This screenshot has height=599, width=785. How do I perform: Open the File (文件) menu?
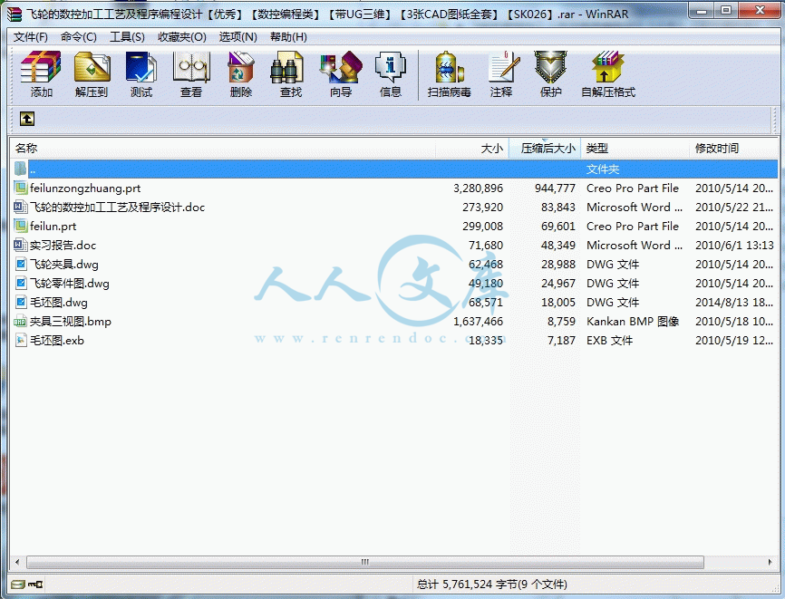click(31, 37)
